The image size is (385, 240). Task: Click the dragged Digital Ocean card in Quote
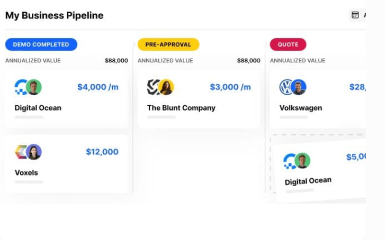[x=320, y=172]
